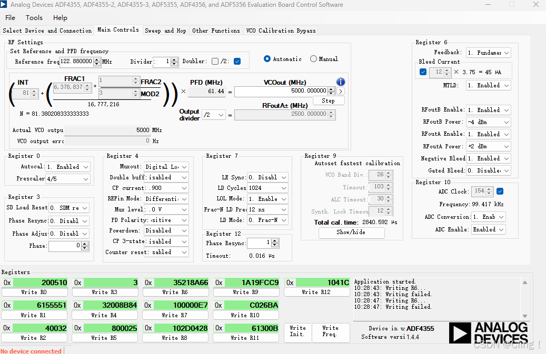Switch to Other Functions tab

tap(216, 31)
